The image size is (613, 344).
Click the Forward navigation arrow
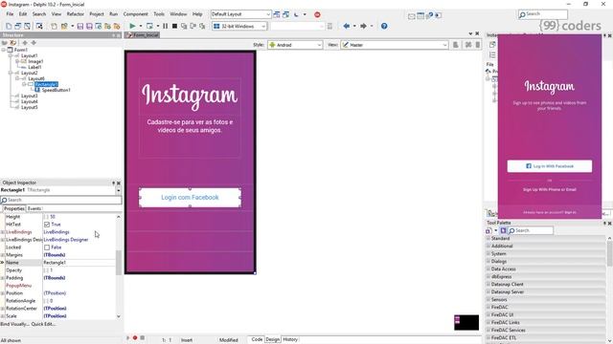(x=363, y=26)
